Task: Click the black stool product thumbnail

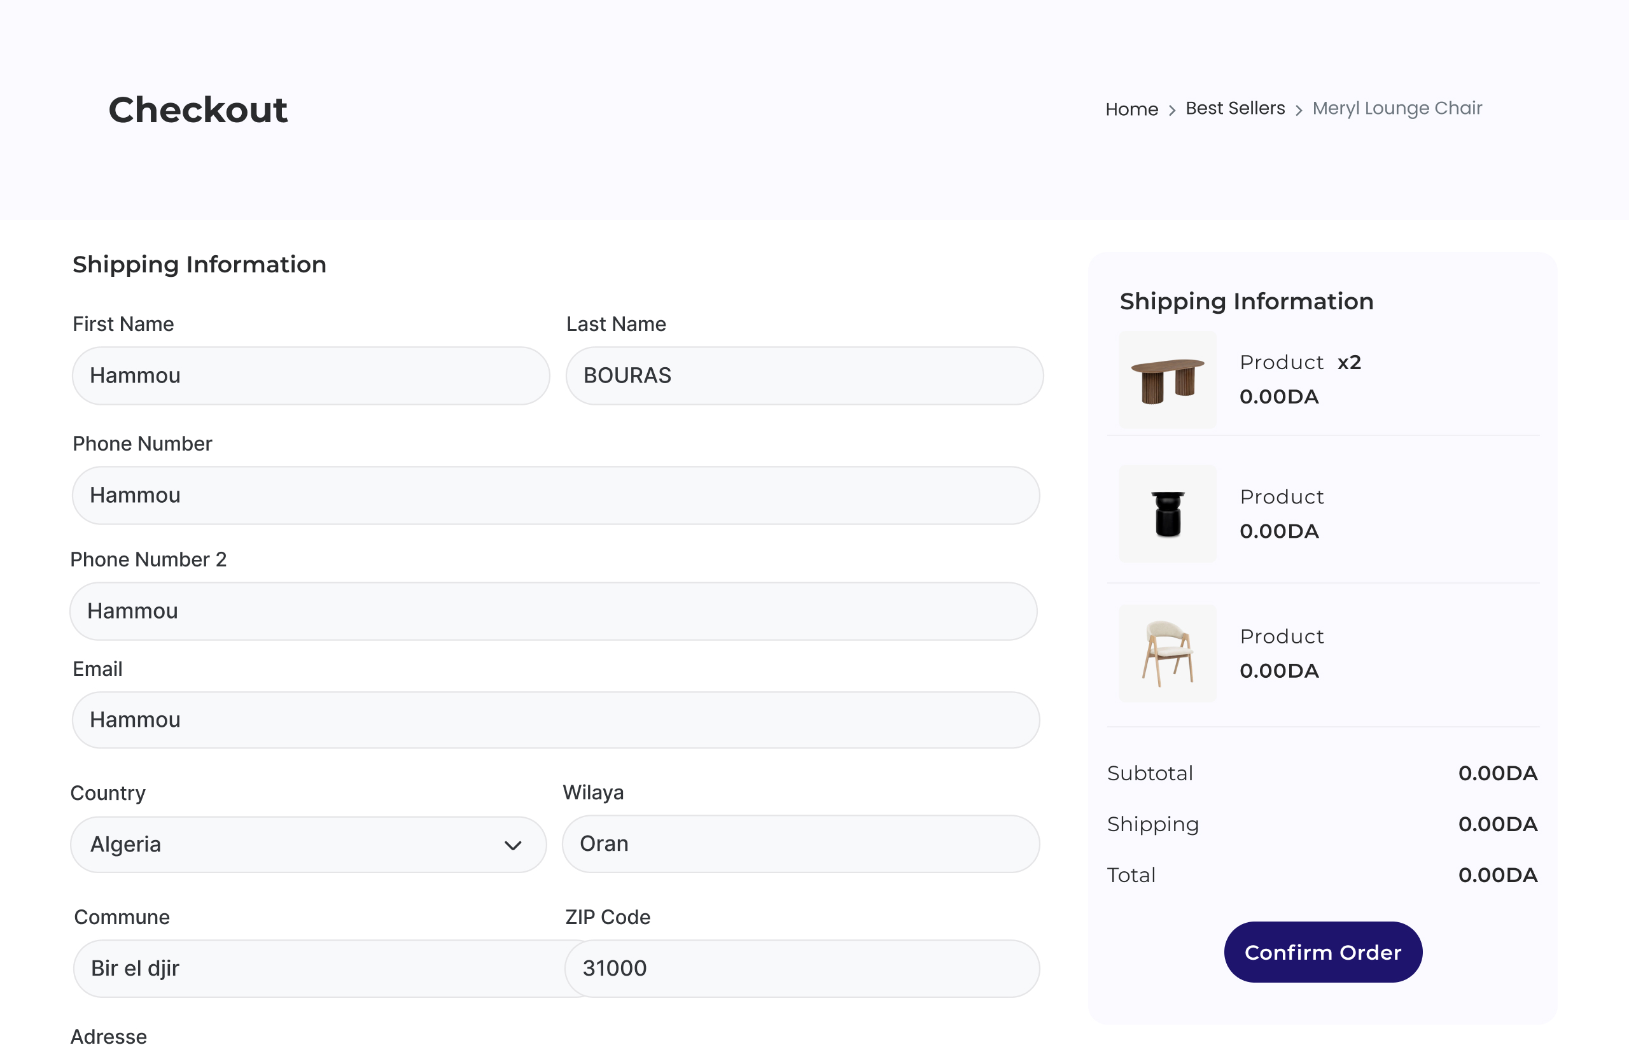Action: [1167, 514]
